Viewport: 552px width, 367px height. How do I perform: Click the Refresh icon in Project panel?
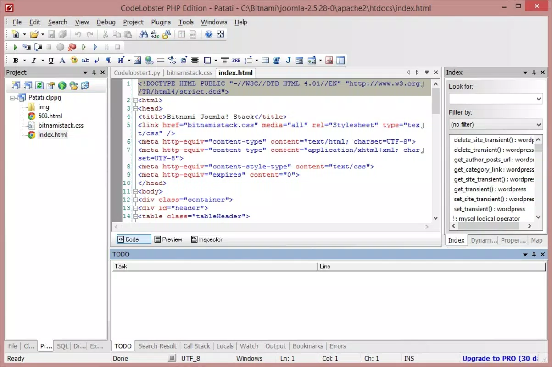39,85
